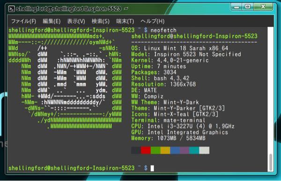This screenshot has width=281, height=181.
Task: Click the light gray color block
Action: (x=204, y=150)
